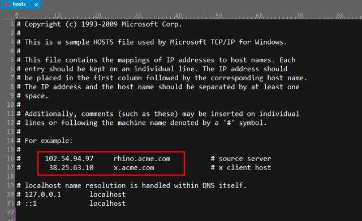Click the ::1 entry on line 21

31,203
